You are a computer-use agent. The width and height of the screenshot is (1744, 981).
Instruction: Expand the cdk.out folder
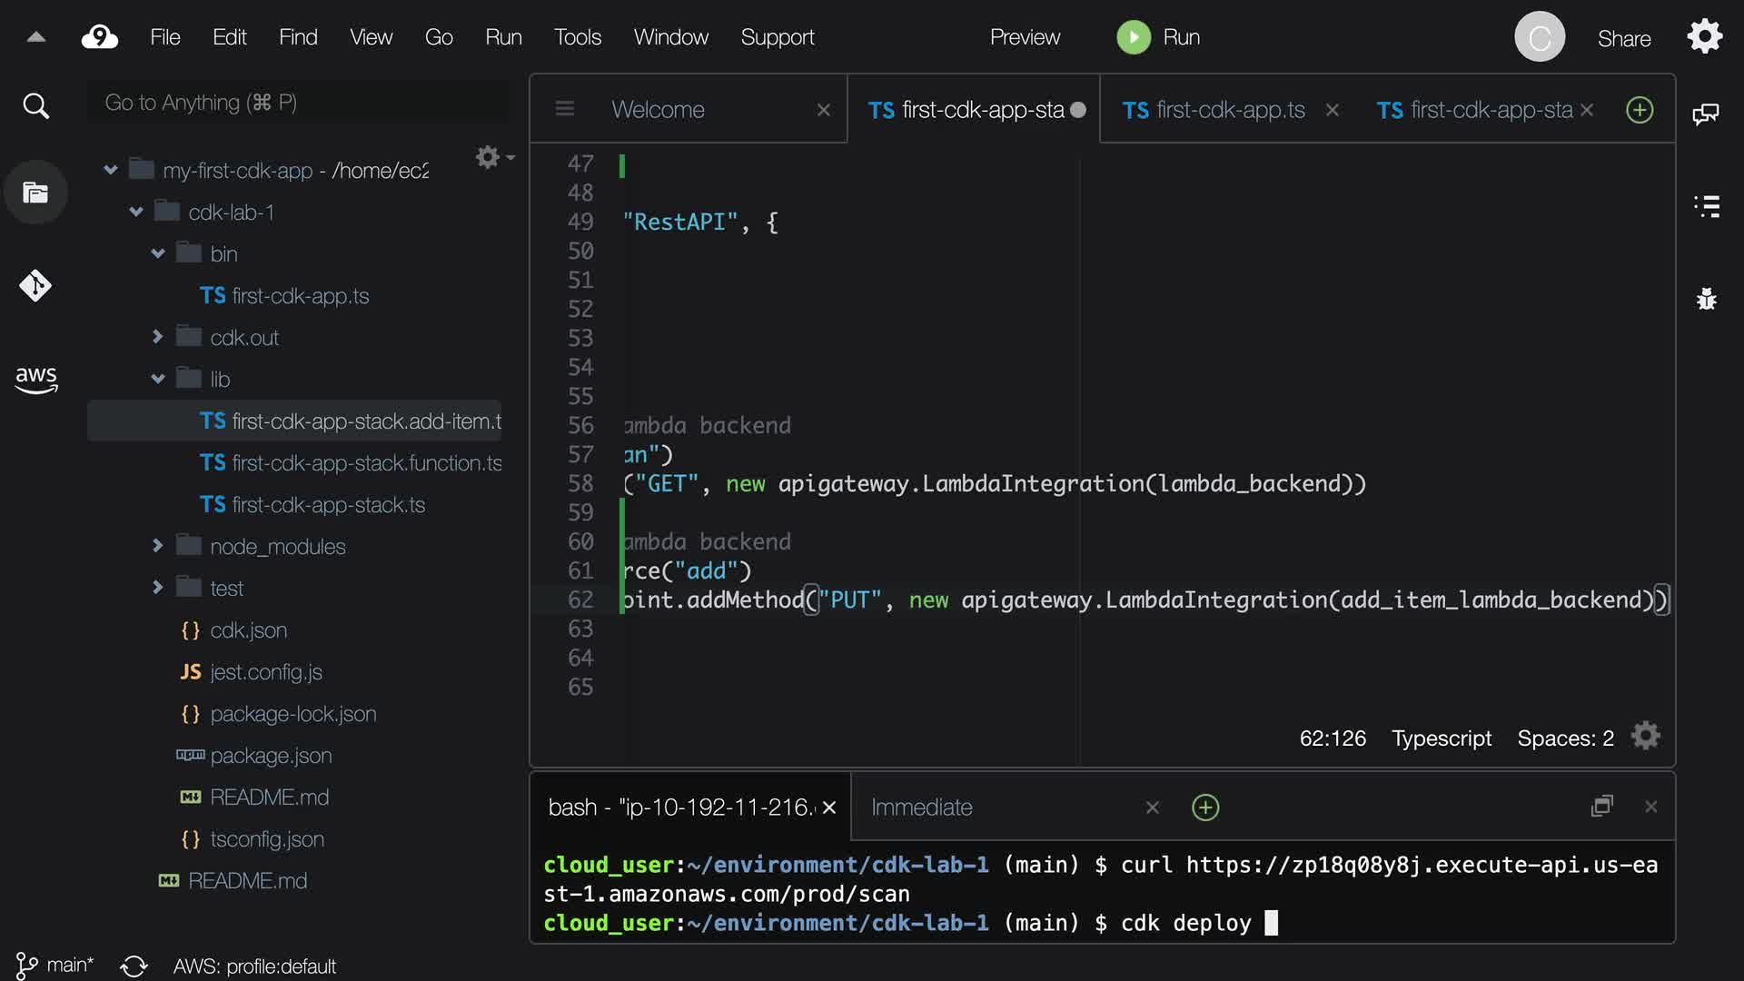157,337
